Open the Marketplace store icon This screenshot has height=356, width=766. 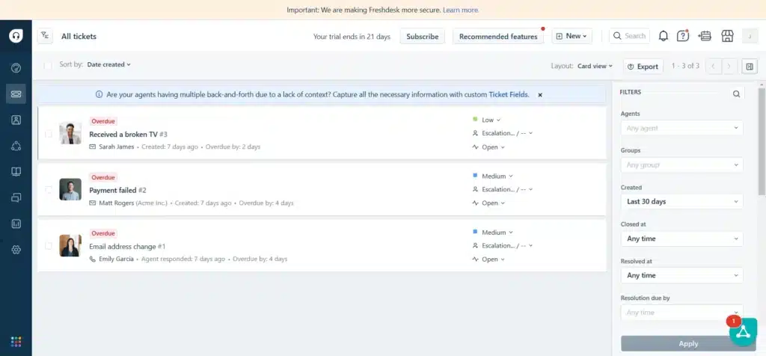click(726, 36)
